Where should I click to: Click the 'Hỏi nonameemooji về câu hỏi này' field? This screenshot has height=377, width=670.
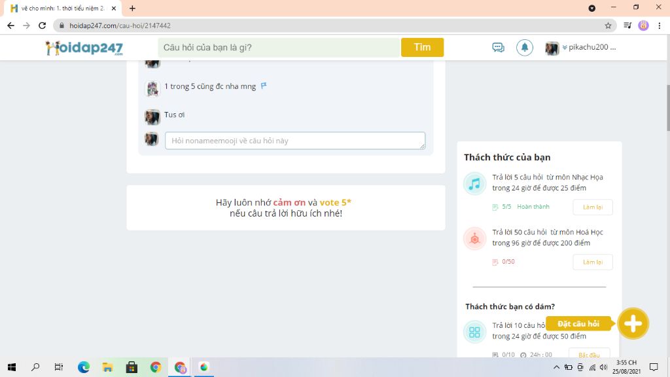pos(295,141)
